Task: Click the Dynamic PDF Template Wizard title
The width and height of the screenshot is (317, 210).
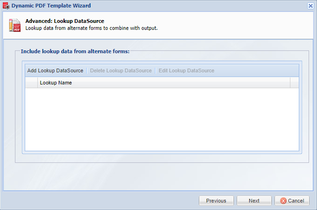Action: click(51, 6)
